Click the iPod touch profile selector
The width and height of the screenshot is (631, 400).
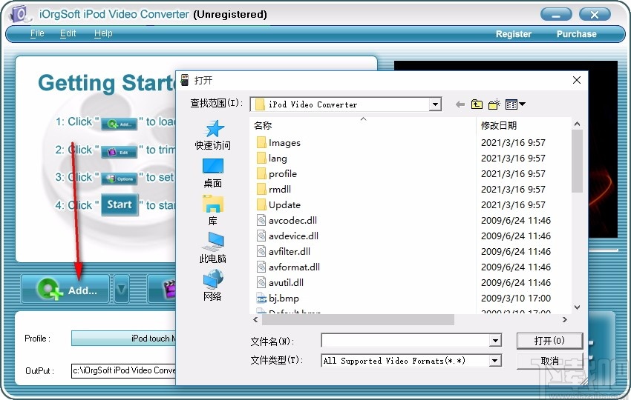pos(124,339)
